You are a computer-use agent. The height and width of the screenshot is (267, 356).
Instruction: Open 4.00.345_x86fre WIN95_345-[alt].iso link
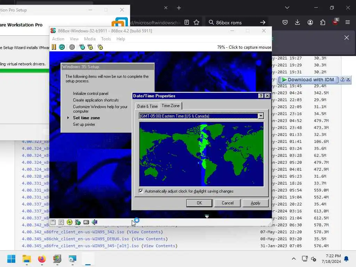(80, 246)
